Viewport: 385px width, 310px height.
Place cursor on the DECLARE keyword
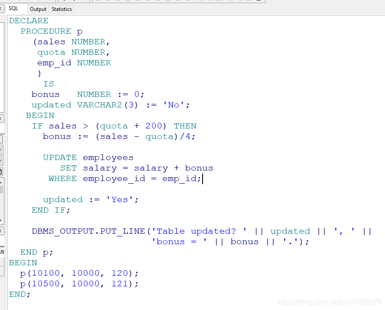tap(28, 21)
